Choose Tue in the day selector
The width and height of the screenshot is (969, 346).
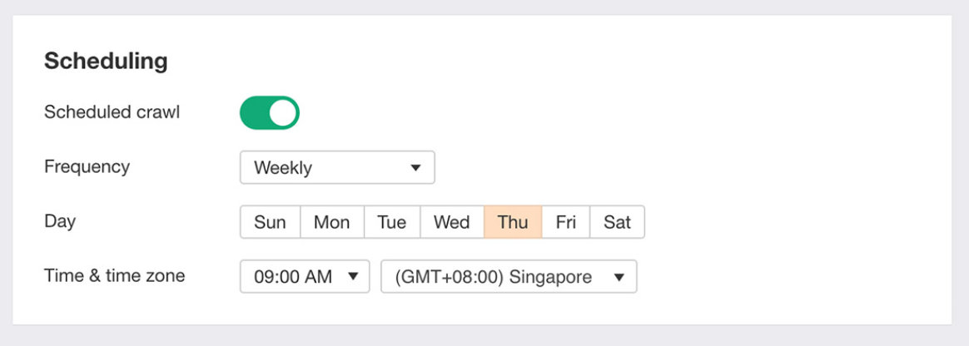point(391,222)
